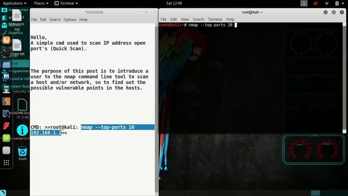The height and width of the screenshot is (196, 348).
Task: Minimize the root@kali terminal window
Action: click(326, 12)
